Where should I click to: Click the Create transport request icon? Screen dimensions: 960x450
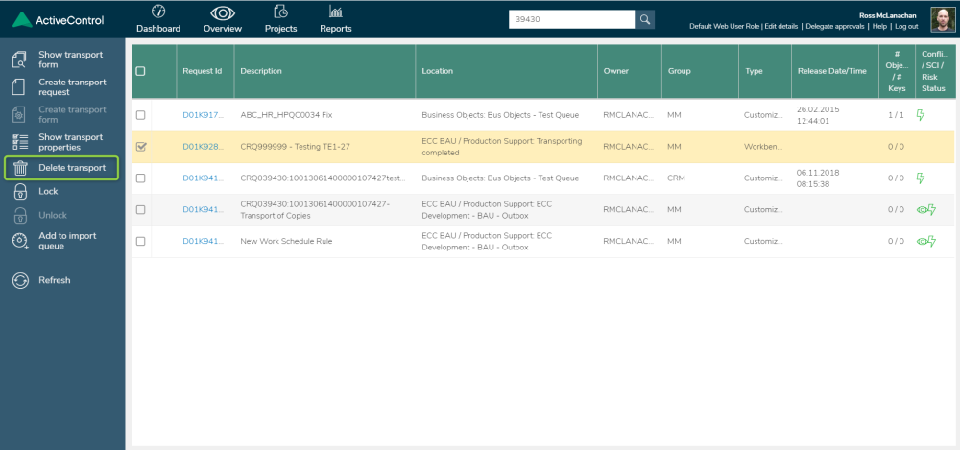(x=19, y=87)
